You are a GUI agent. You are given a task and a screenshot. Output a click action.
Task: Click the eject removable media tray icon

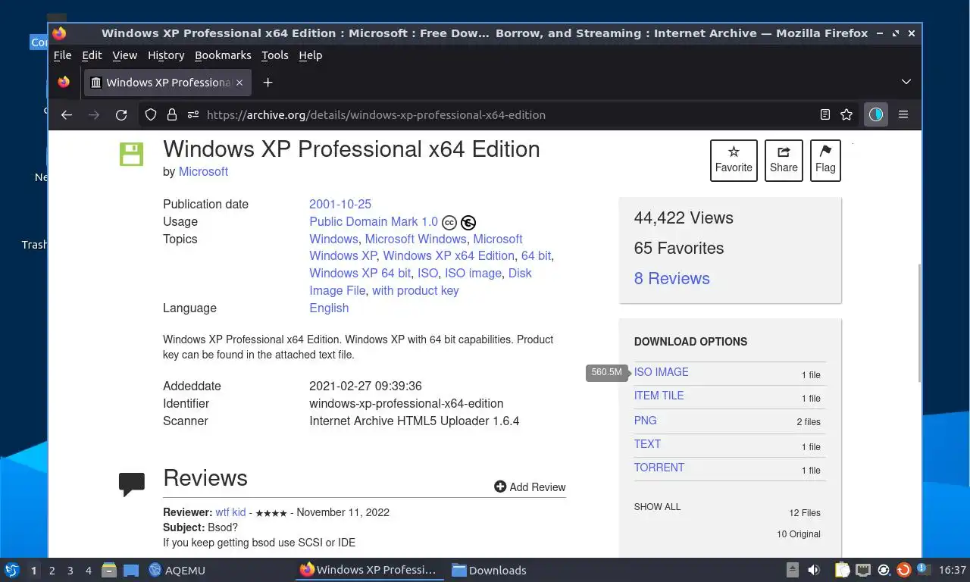click(793, 570)
